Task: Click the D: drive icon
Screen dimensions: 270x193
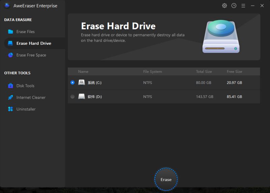Action: 82,96
